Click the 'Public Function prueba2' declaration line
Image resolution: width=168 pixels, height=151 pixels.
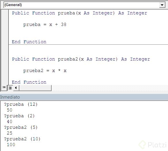[x=81, y=59]
